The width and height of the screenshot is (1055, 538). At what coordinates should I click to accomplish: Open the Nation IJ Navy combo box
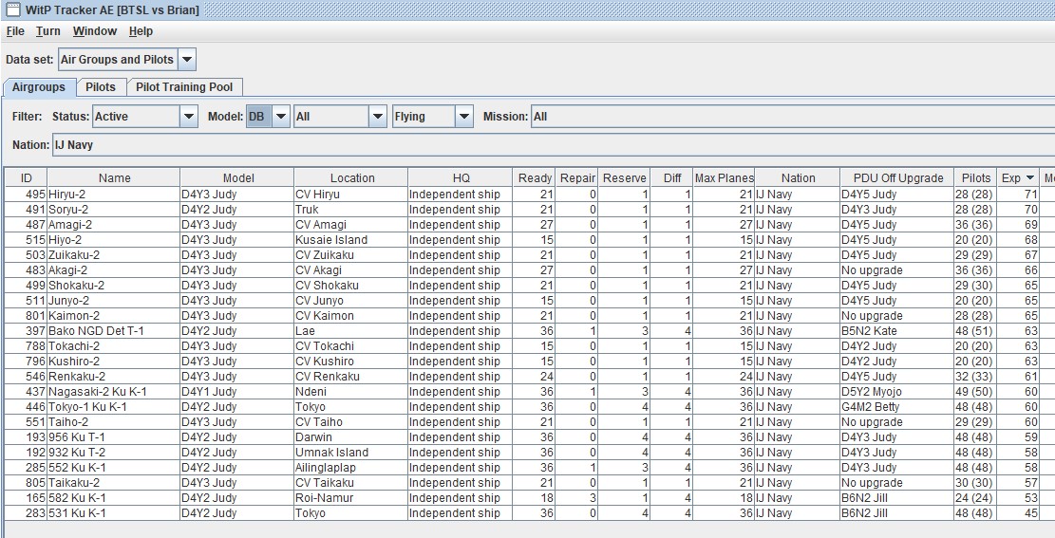click(553, 144)
